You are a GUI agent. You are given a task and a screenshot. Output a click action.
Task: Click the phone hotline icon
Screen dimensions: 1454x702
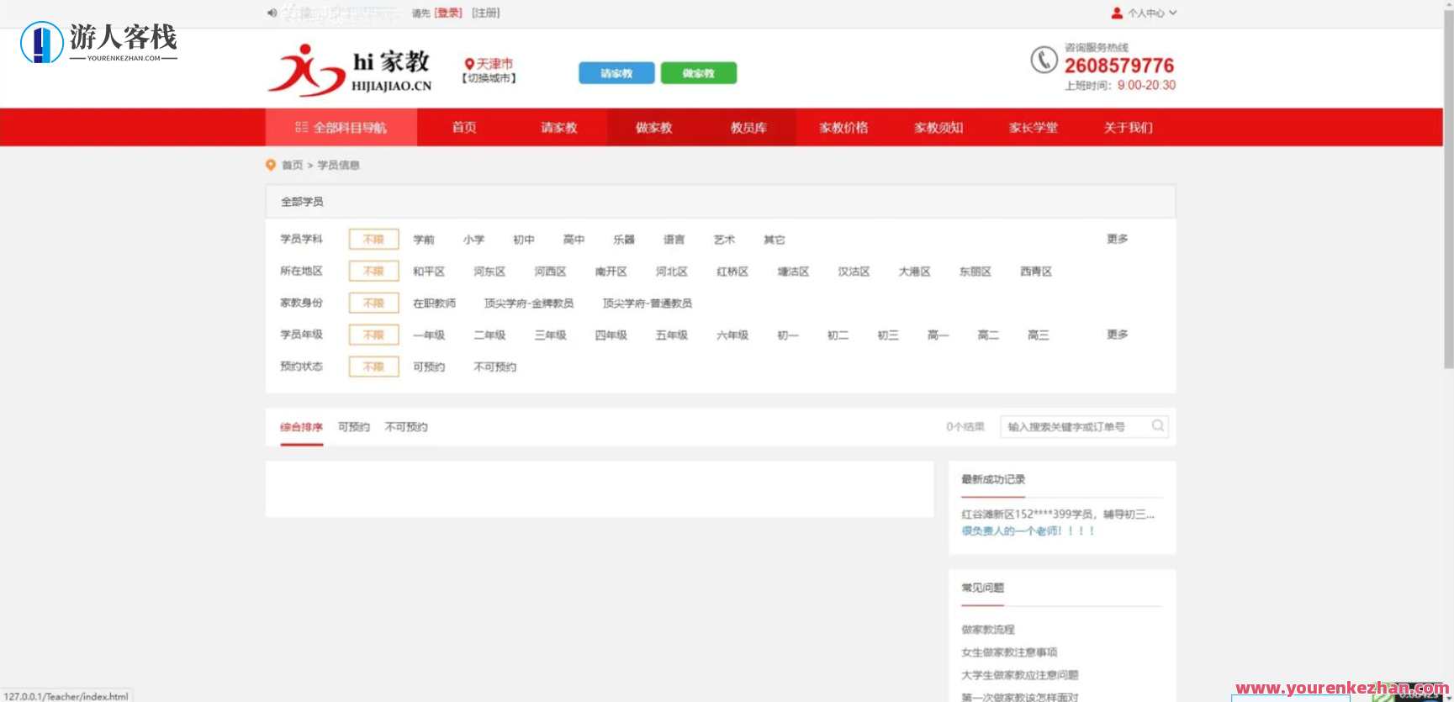1044,61
